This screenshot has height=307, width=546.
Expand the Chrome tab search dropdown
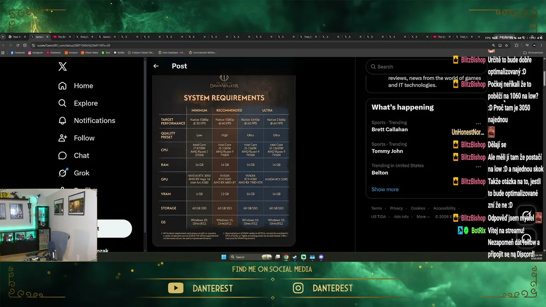3,37
